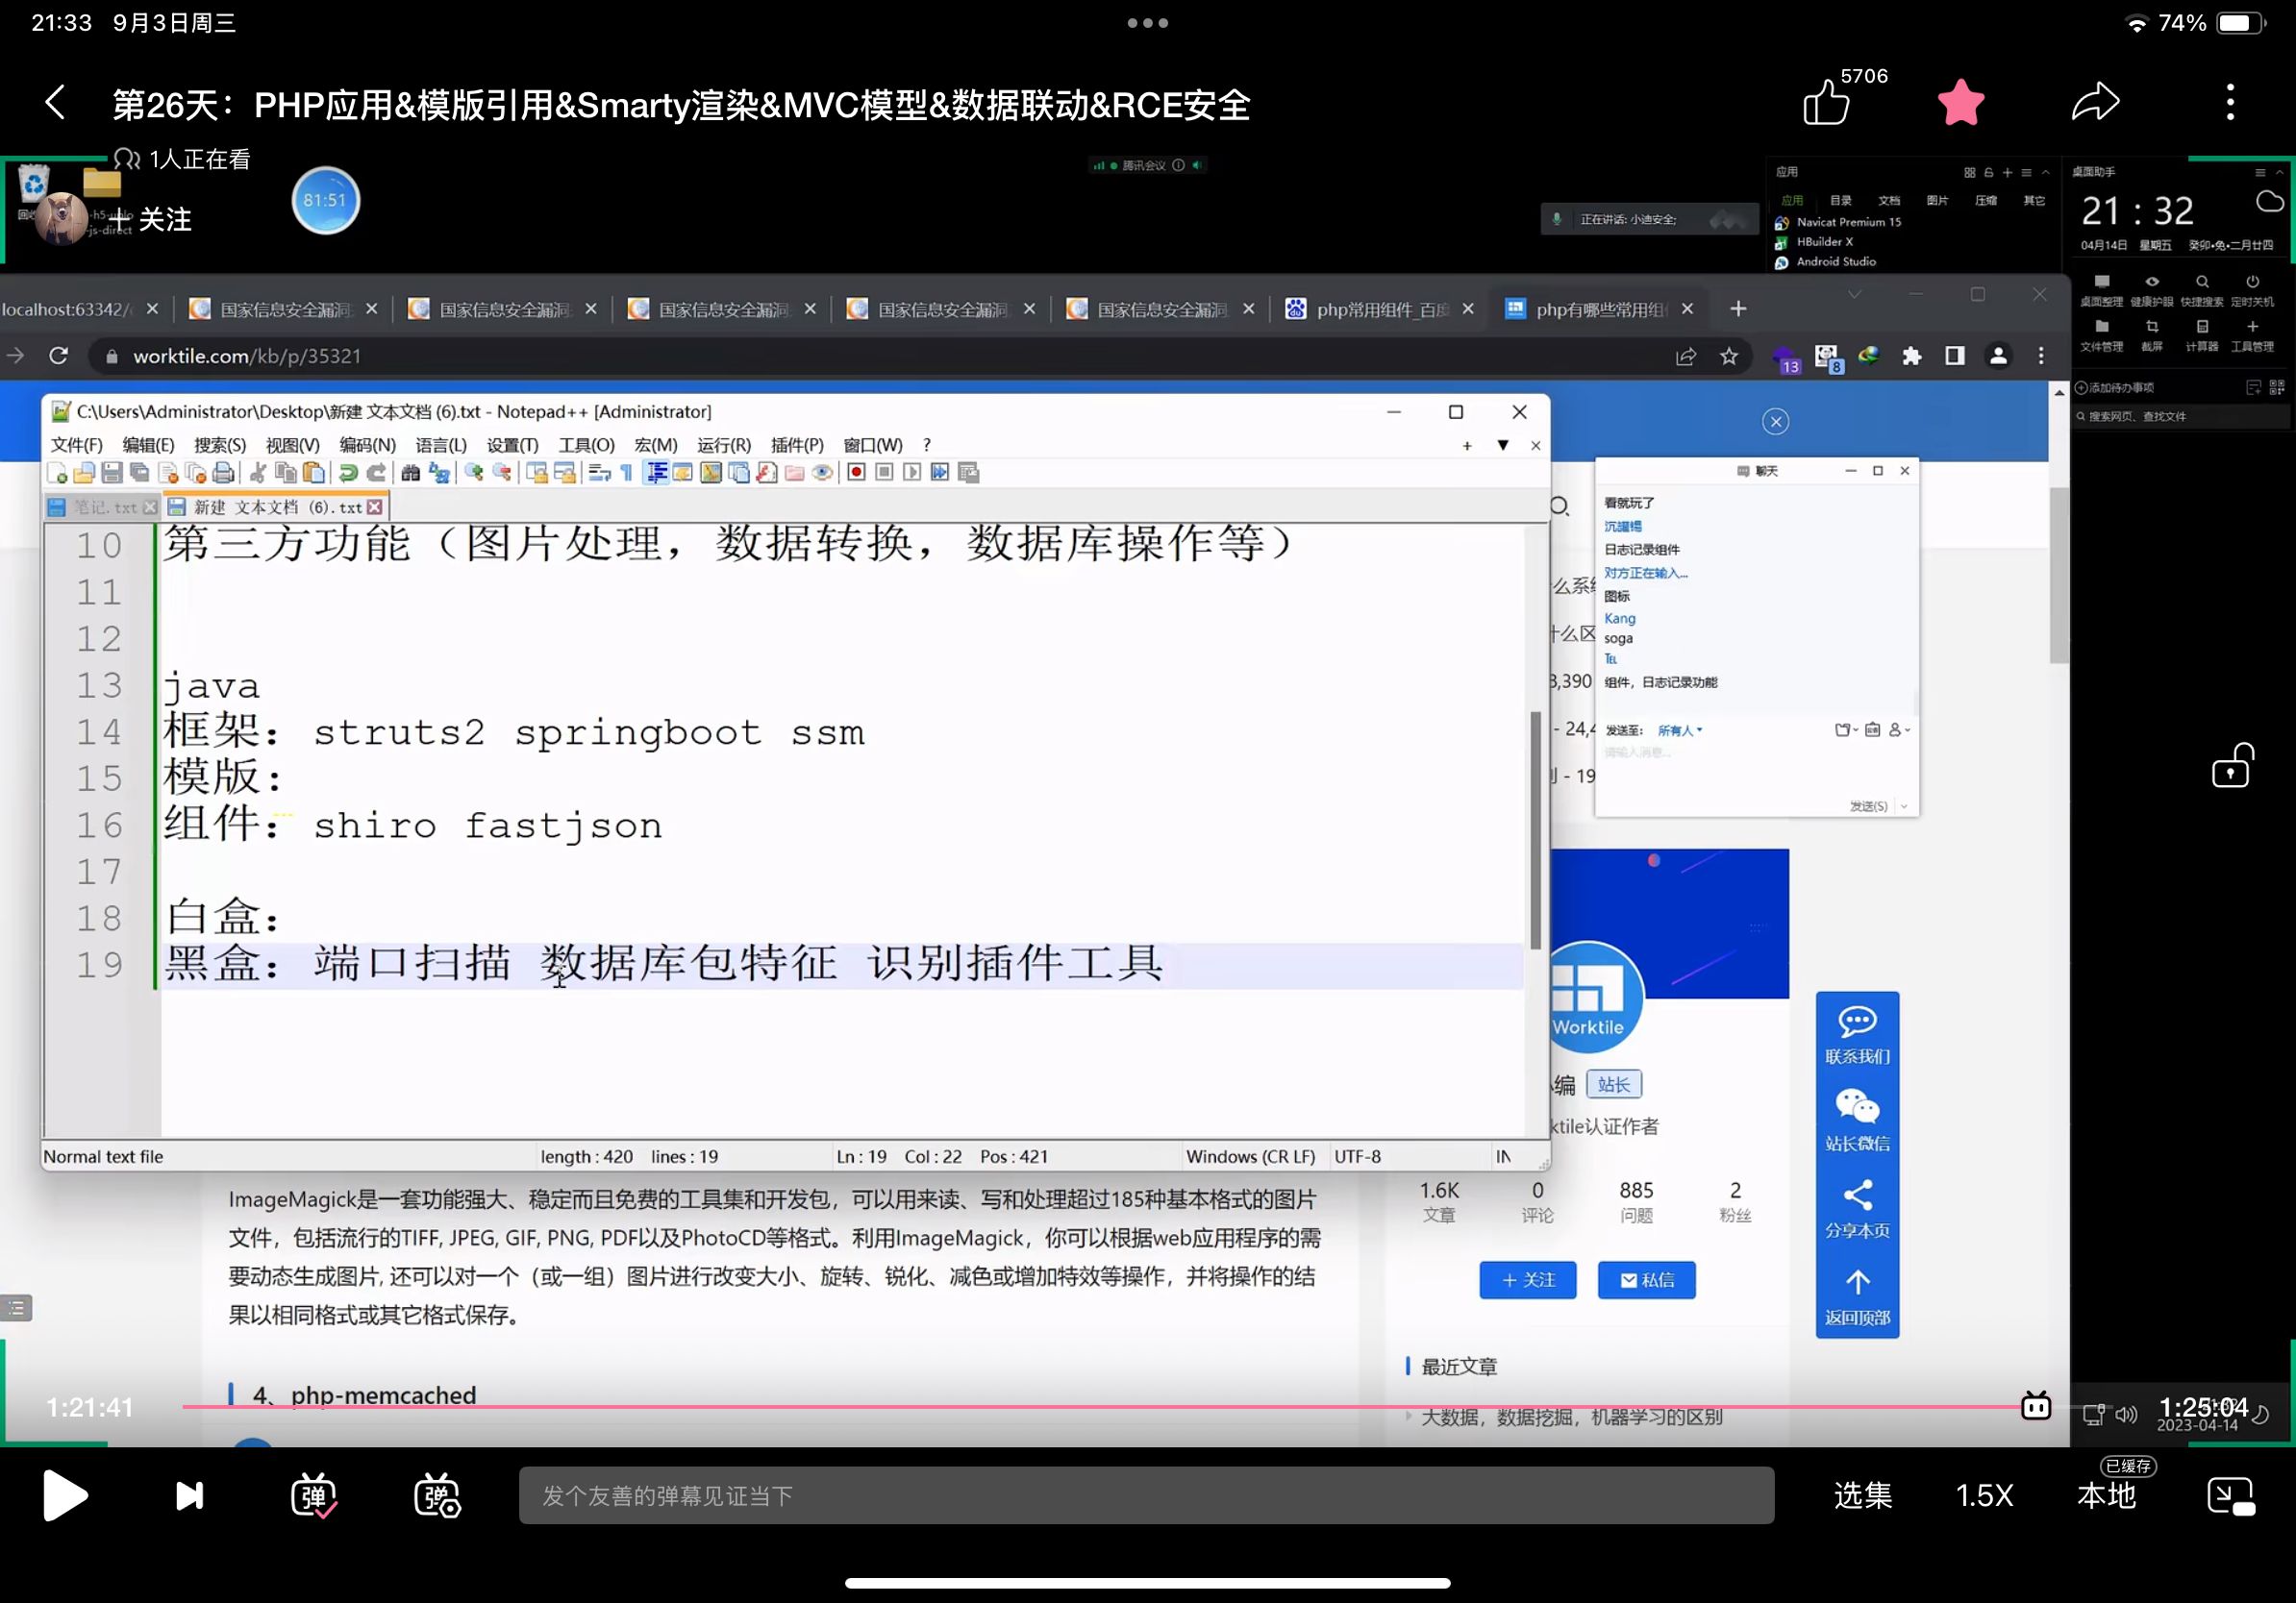
Task: Open the 1.5X playback speed selector
Action: point(1984,1495)
